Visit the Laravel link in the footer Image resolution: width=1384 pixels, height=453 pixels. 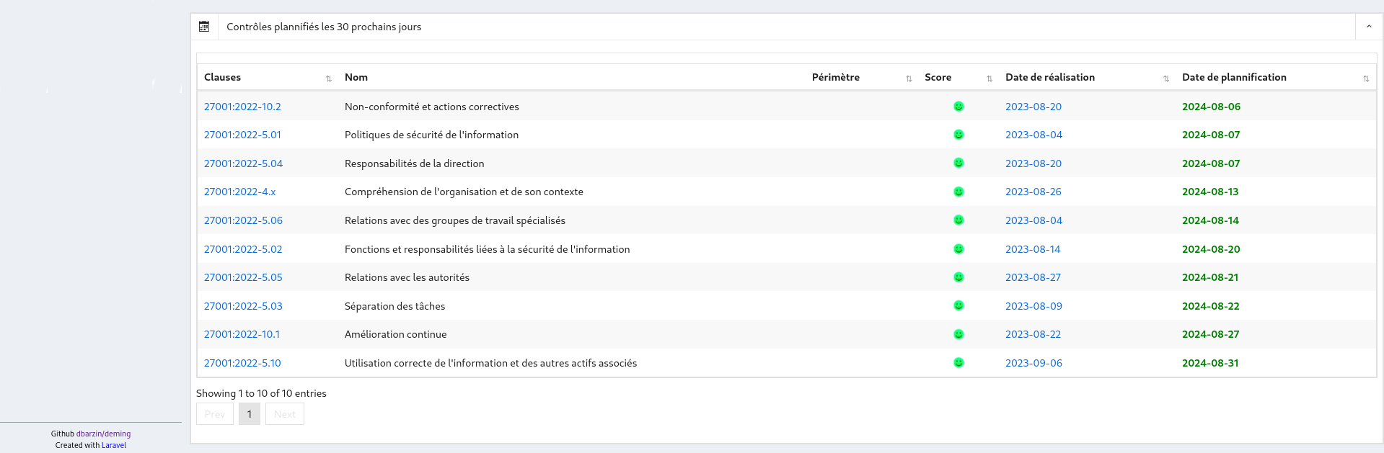(113, 445)
